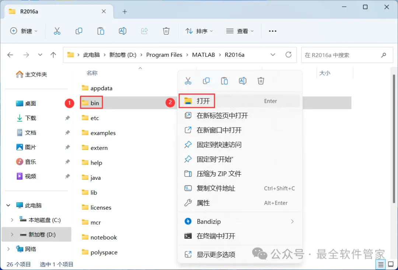The image size is (398, 270).
Task: Switch to the details view icon in status bar
Action: pyautogui.click(x=381, y=265)
